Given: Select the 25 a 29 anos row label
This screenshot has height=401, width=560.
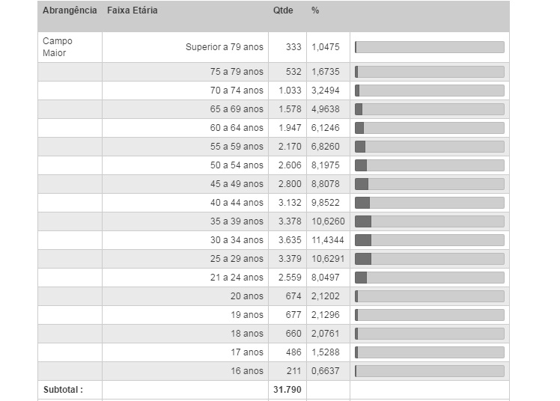Looking at the screenshot, I should coord(237,259).
